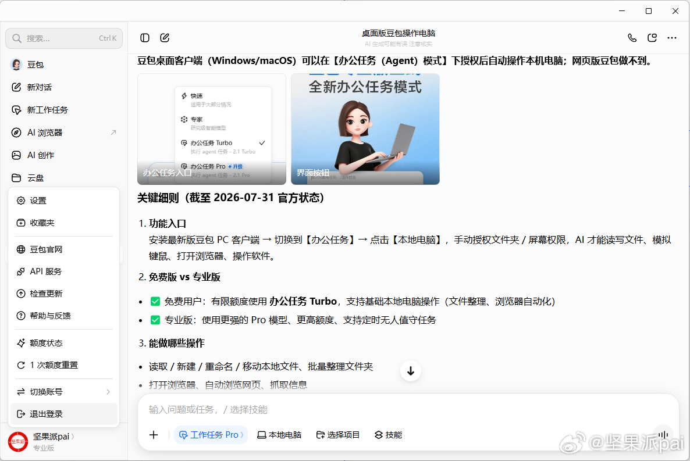Viewport: 690px width, 461px height.
Task: Start new chat via pencil icon in header
Action: (x=165, y=38)
